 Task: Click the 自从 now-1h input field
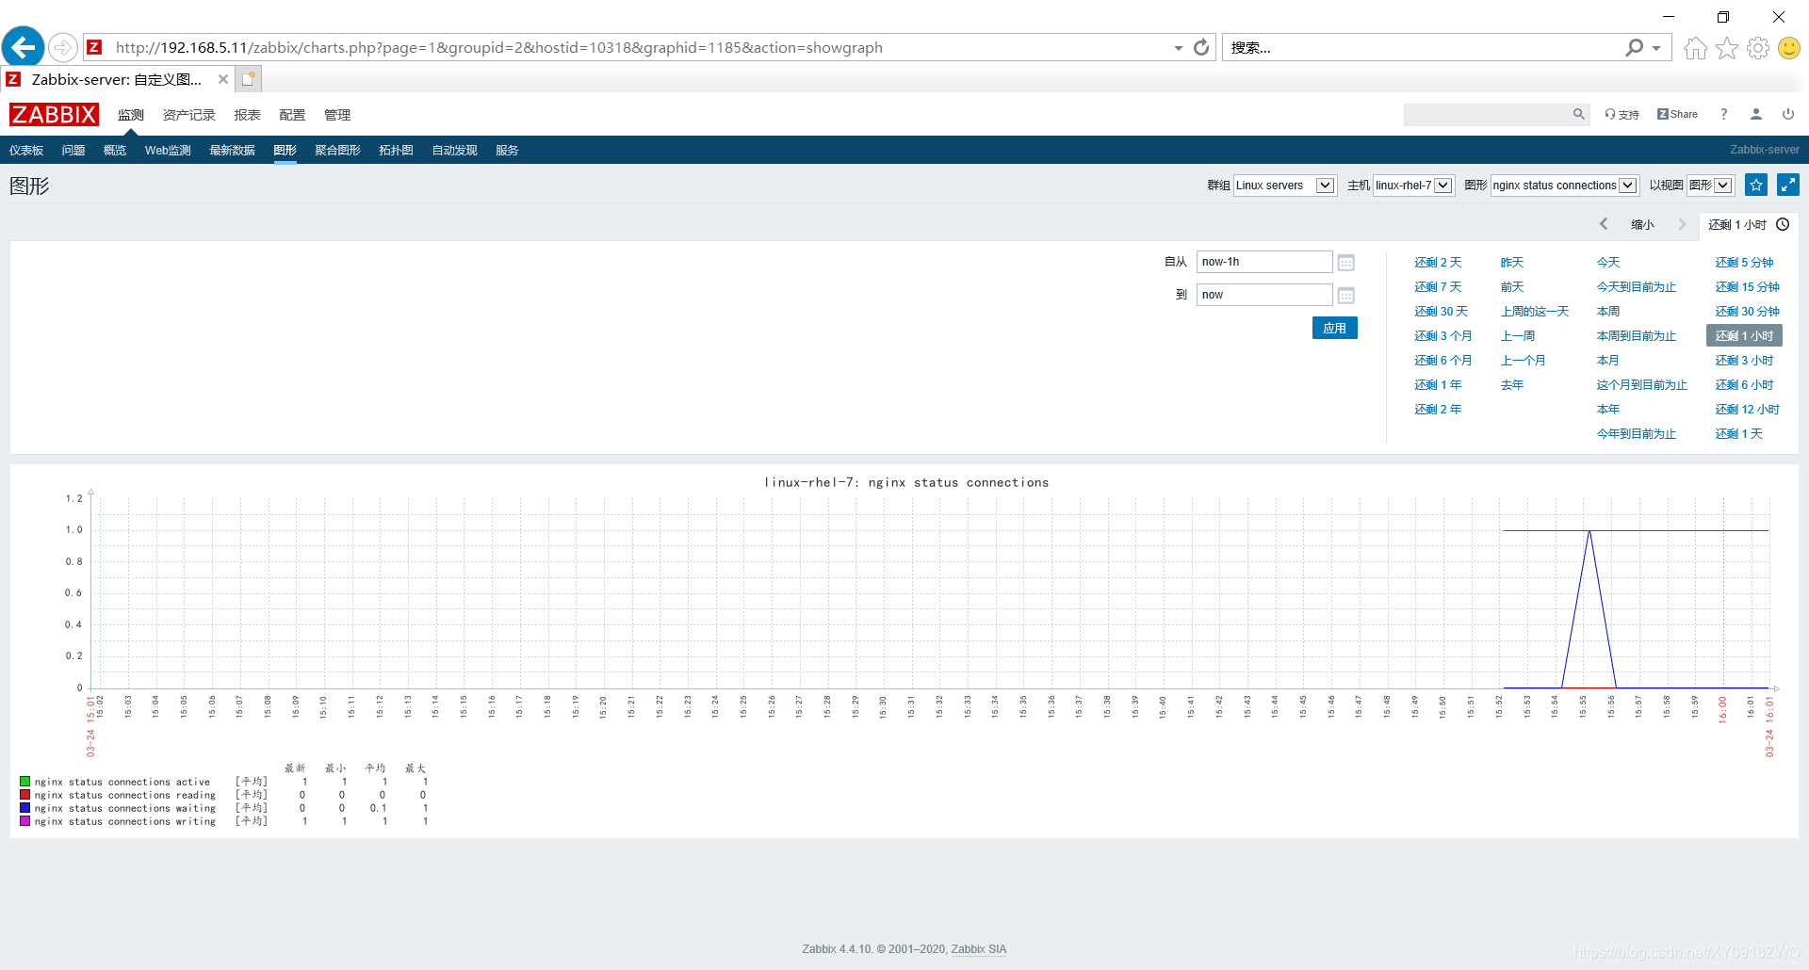tap(1264, 262)
